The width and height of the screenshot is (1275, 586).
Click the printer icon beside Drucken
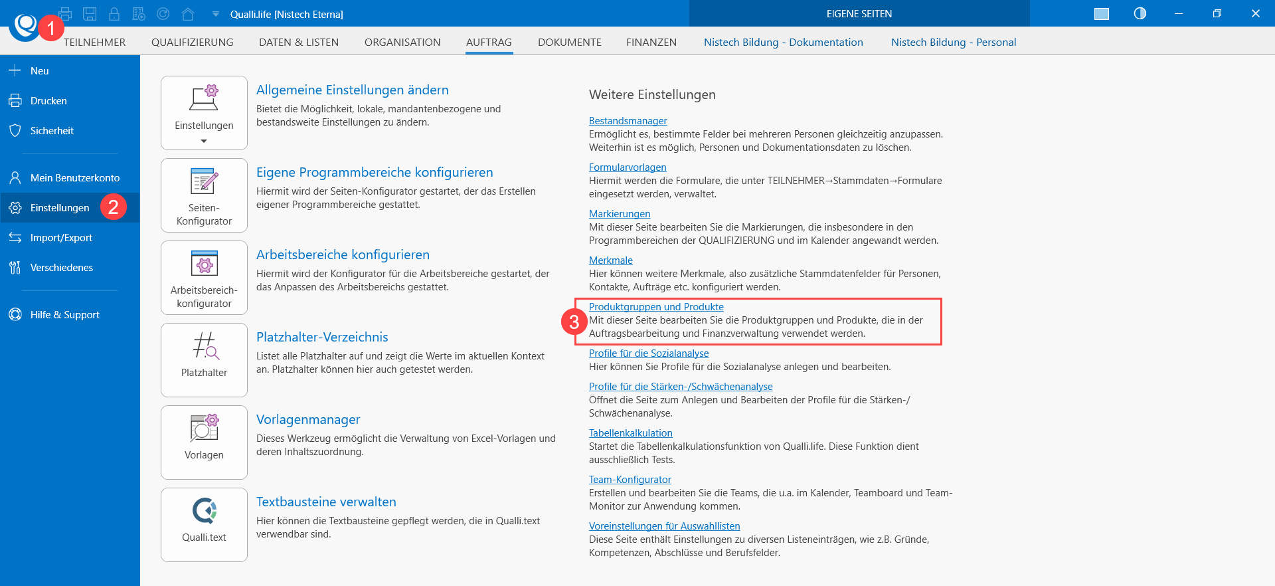pos(15,100)
